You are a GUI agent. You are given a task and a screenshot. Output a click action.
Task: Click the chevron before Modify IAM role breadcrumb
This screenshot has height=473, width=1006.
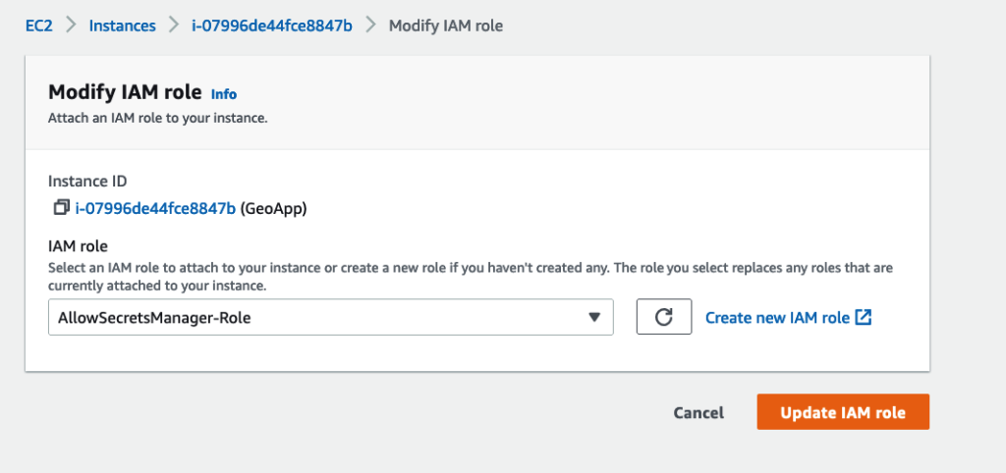point(371,26)
